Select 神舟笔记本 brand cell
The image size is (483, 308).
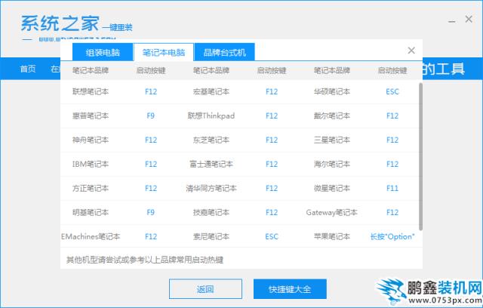point(91,140)
